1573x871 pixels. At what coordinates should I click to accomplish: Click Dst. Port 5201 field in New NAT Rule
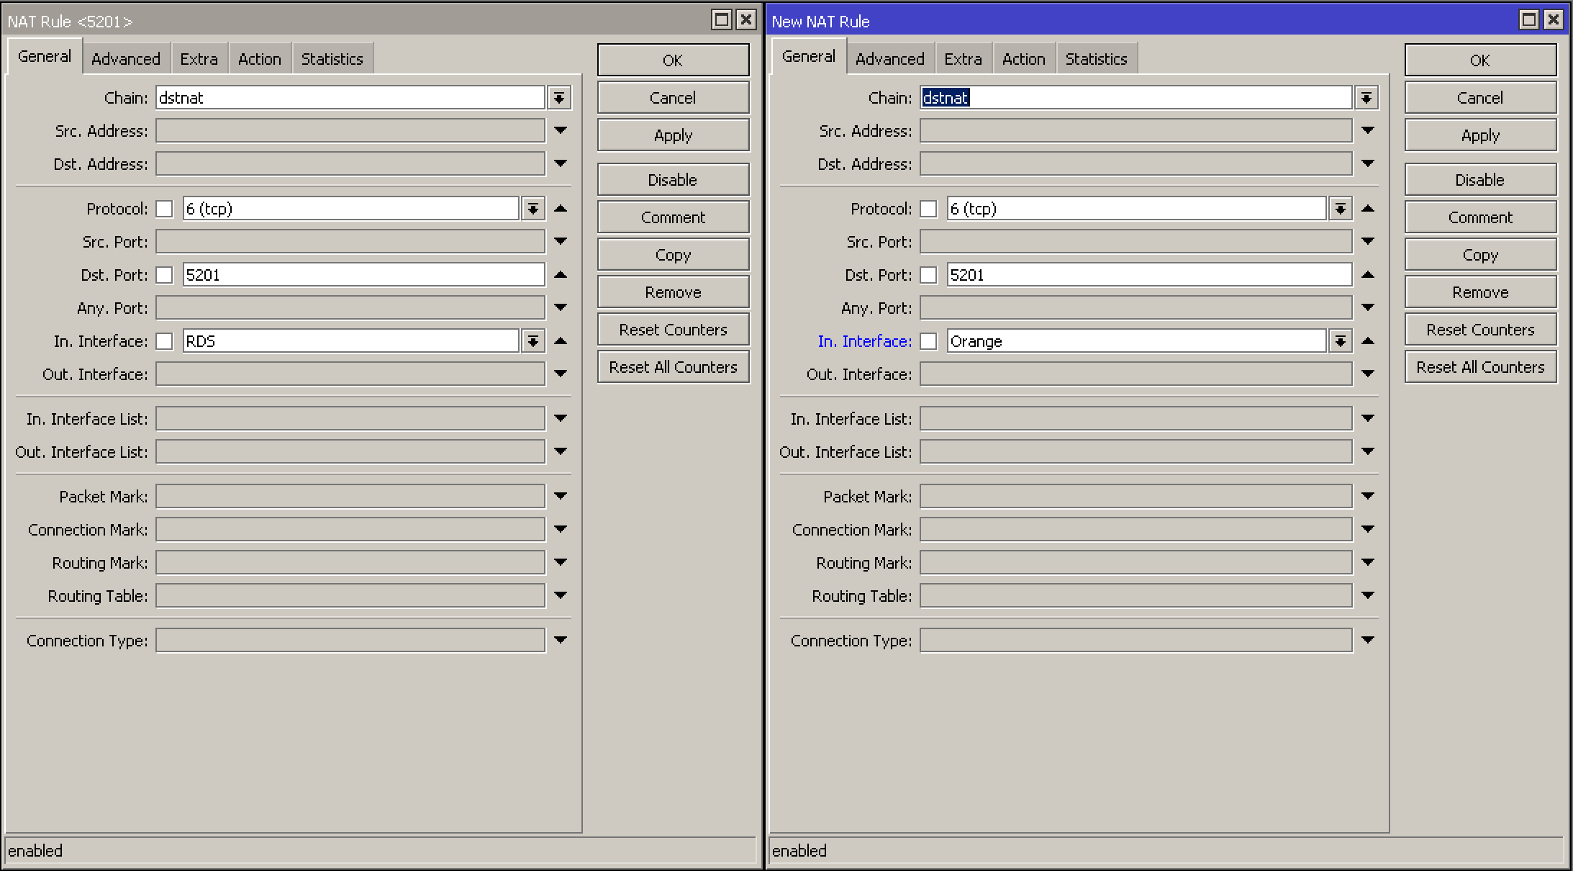click(x=1149, y=275)
